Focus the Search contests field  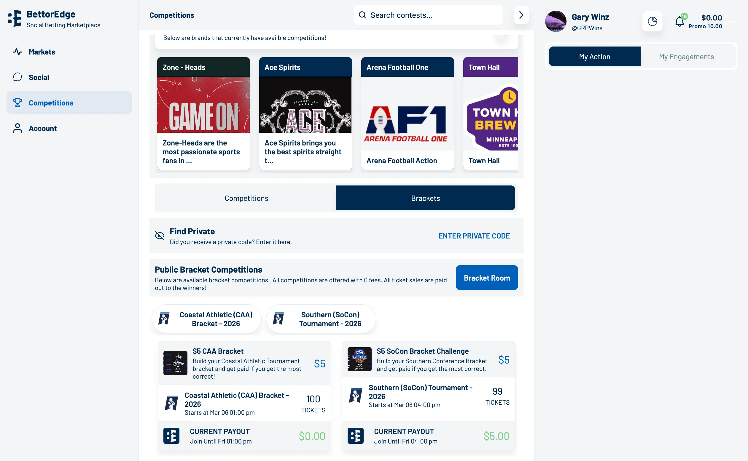coord(428,15)
